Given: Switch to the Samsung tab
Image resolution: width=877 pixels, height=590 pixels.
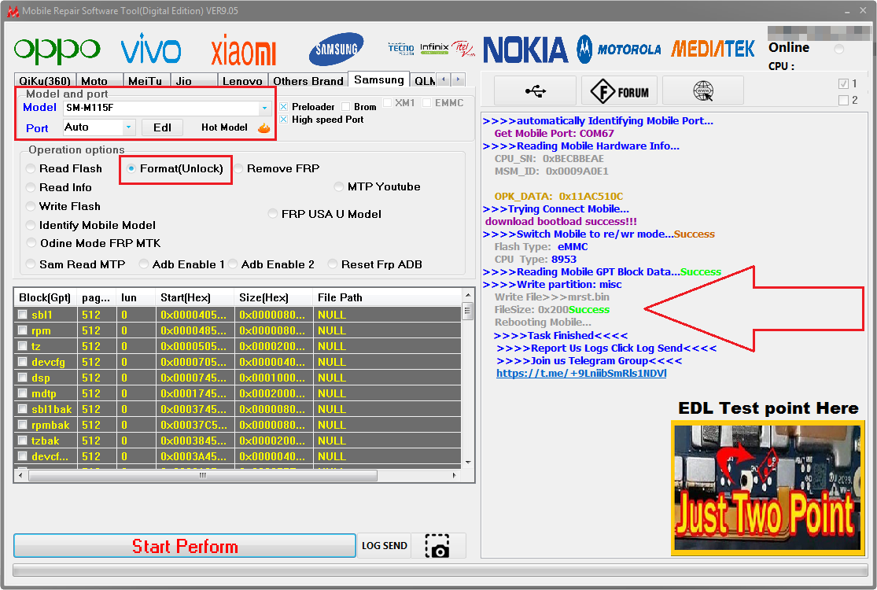Looking at the screenshot, I should click(378, 79).
